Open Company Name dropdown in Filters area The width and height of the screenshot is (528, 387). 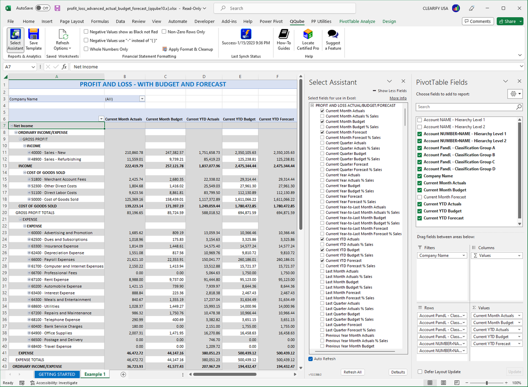point(464,256)
